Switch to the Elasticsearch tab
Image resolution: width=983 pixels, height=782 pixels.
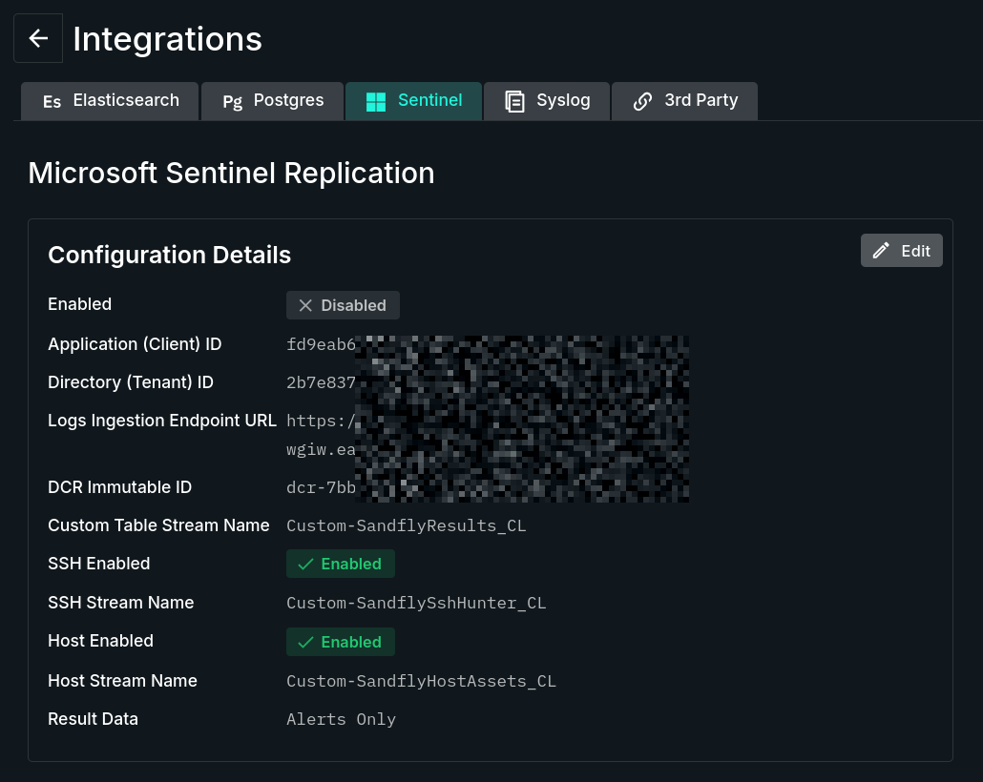tap(109, 100)
